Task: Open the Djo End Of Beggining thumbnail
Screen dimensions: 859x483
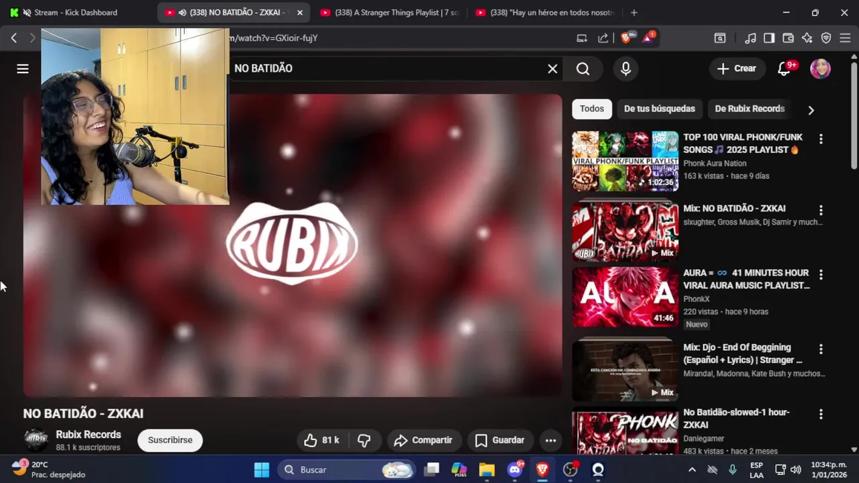Action: 625,370
